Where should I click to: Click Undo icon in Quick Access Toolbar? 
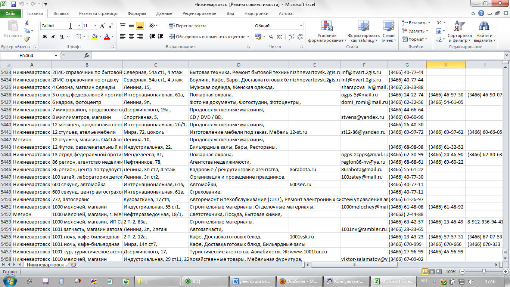(22, 4)
